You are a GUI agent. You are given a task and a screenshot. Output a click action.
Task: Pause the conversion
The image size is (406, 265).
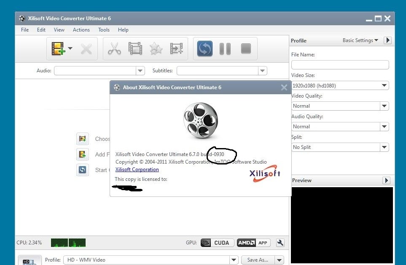[225, 48]
